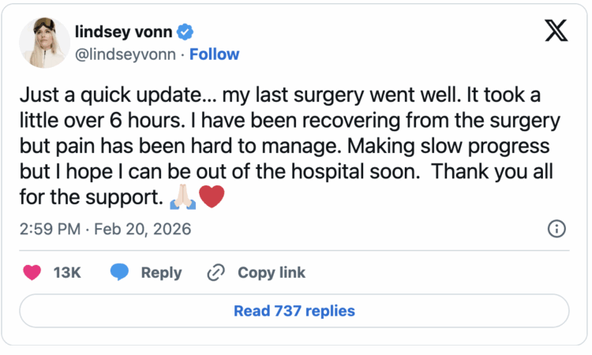
Task: Click the red heart emoji in the tweet
Action: coord(211,196)
